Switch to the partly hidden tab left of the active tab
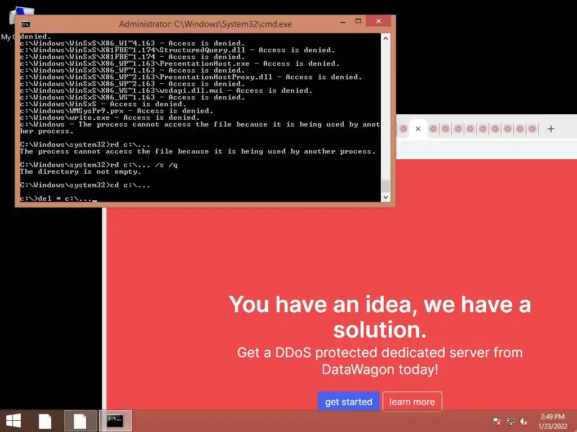Viewport: 577px width, 432px height. click(403, 129)
